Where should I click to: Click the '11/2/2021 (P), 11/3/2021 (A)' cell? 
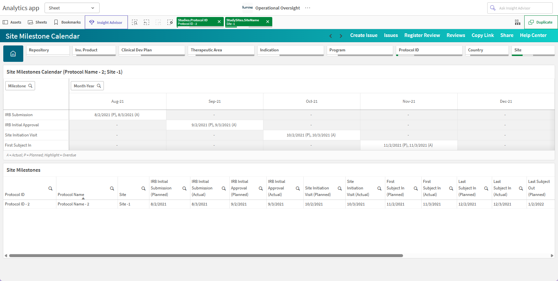coord(409,145)
